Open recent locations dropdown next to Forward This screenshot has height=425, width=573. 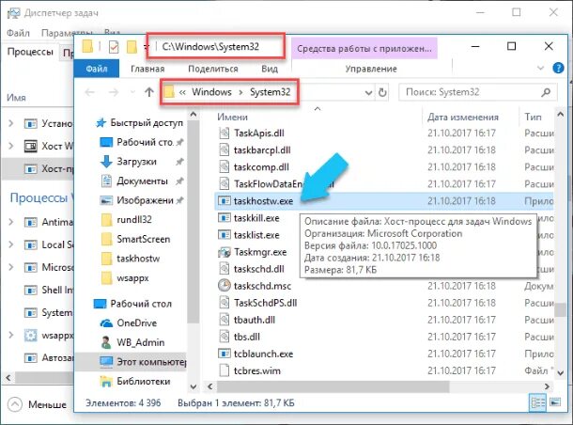pos(132,92)
